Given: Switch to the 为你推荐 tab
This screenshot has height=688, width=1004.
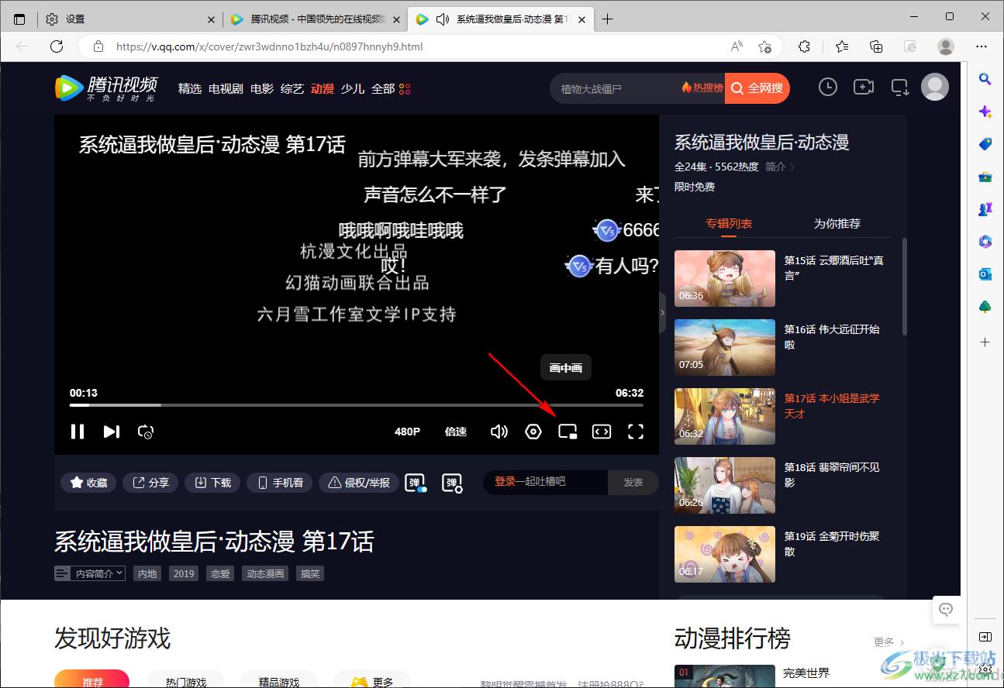Looking at the screenshot, I should click(837, 223).
